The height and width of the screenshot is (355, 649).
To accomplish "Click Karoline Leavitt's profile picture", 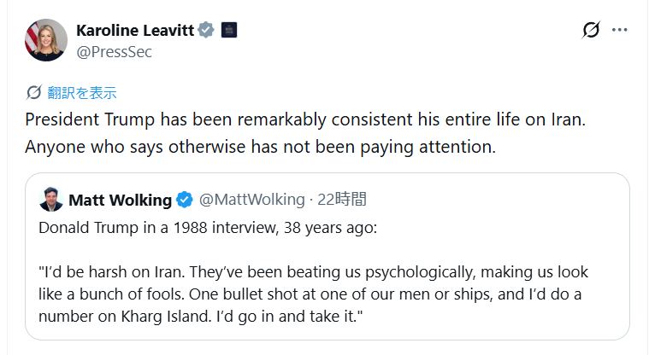I will (x=47, y=38).
